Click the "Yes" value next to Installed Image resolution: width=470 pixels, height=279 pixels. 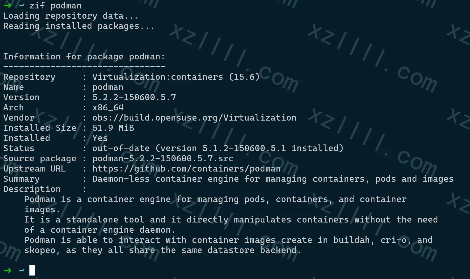coord(100,138)
